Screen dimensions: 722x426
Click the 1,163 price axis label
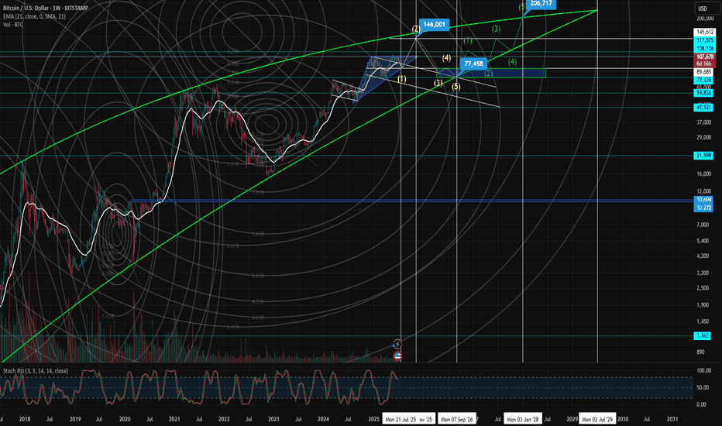[703, 335]
